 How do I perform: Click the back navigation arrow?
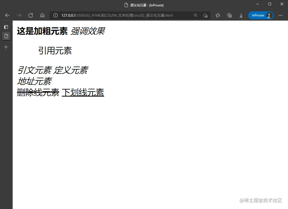click(7, 15)
